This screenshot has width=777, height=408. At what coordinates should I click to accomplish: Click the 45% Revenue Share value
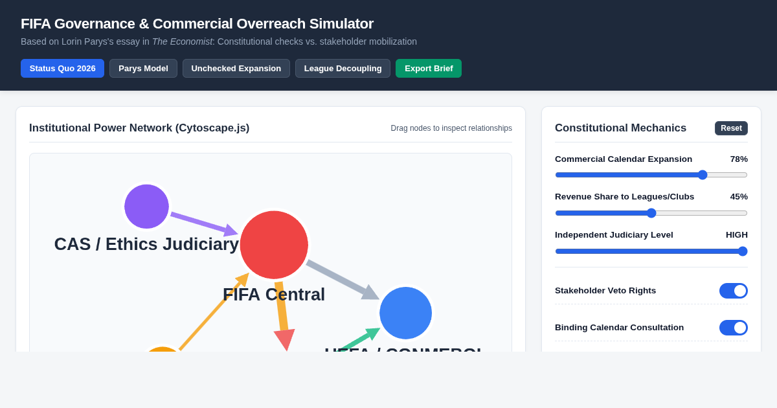pyautogui.click(x=739, y=197)
